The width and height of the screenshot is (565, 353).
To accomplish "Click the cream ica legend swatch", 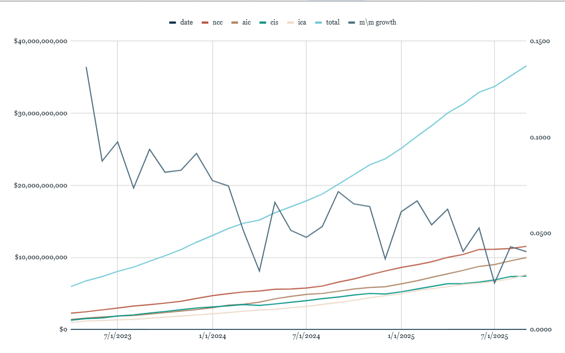I will 290,23.
